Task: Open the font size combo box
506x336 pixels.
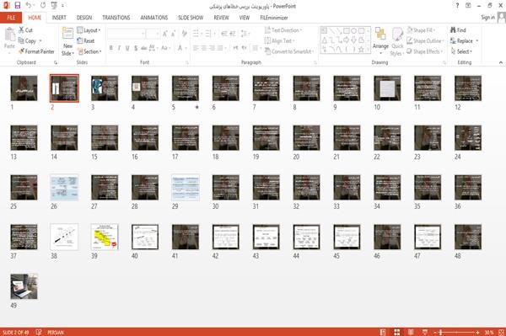Action: point(153,34)
